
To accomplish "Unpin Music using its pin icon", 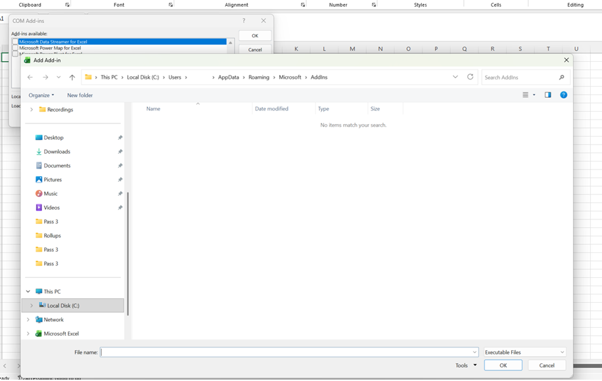I will [120, 193].
